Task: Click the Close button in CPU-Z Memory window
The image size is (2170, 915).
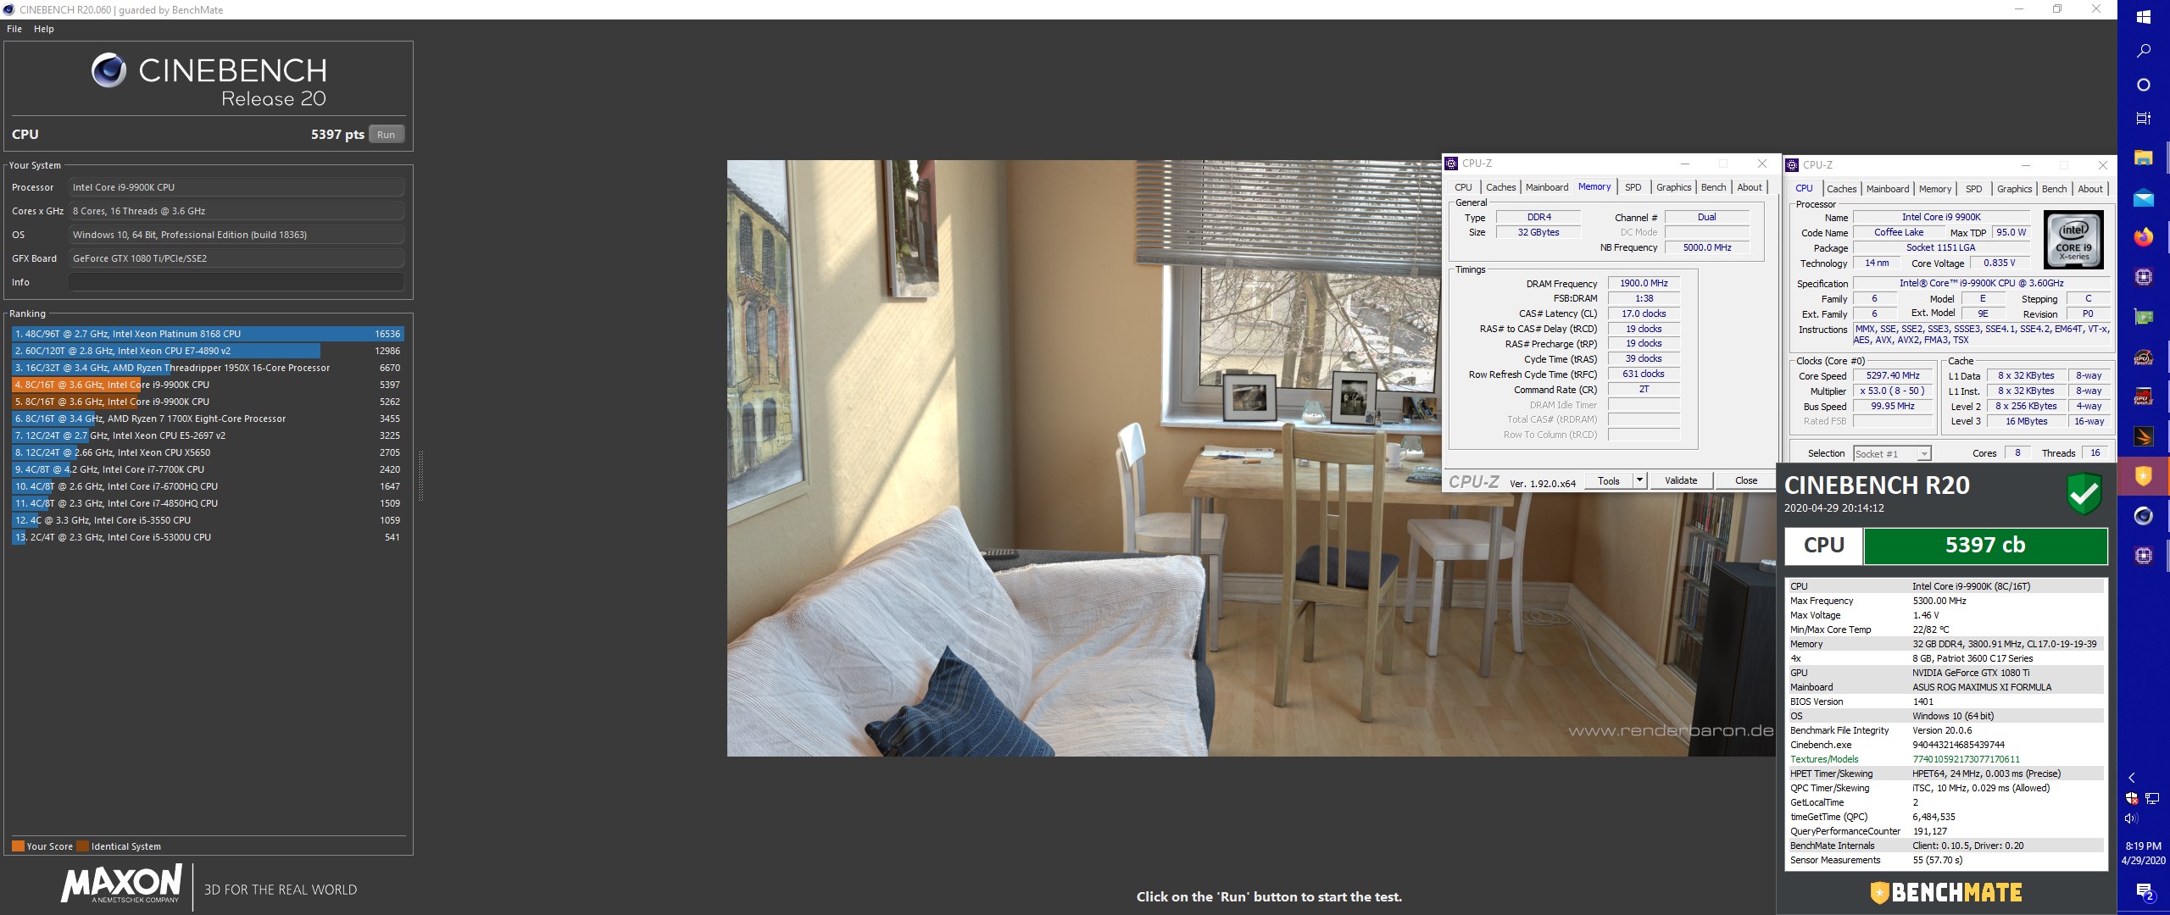Action: 1746,480
